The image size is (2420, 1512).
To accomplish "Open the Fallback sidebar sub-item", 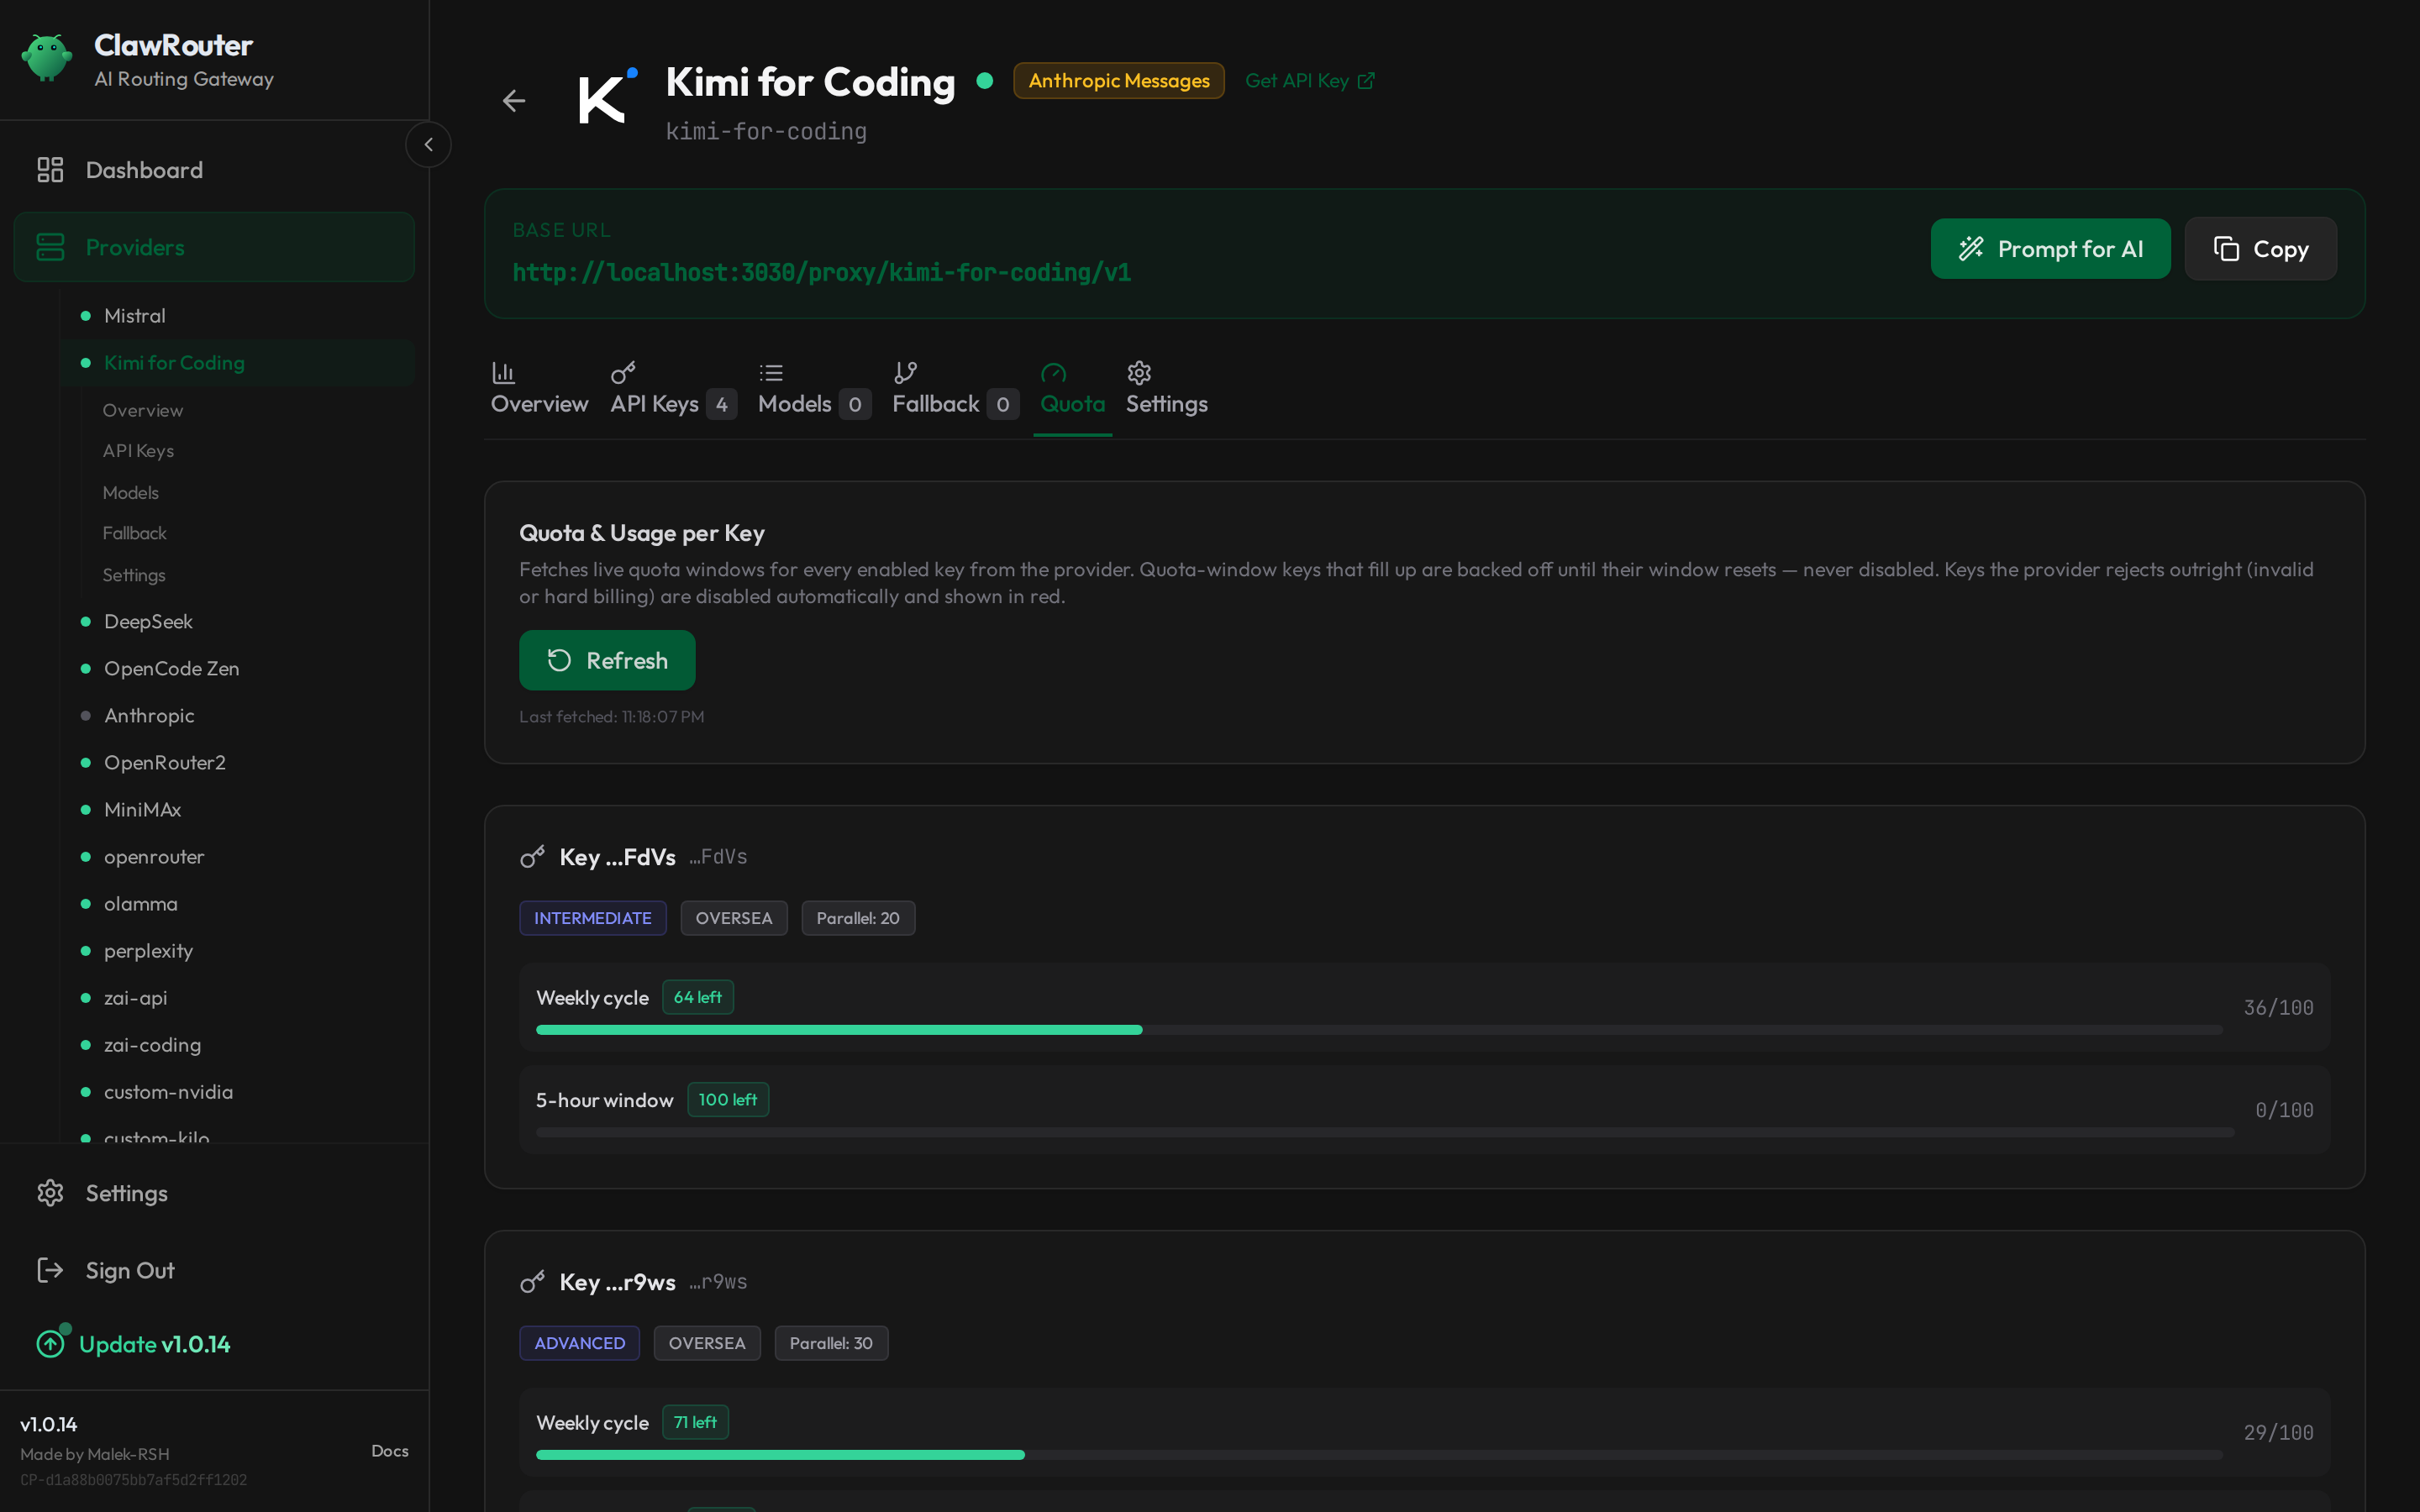I will pos(135,534).
